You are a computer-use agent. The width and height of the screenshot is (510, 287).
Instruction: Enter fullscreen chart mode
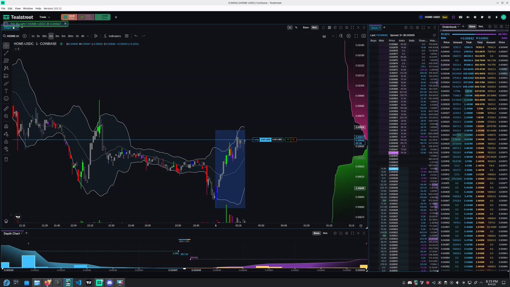(x=356, y=36)
